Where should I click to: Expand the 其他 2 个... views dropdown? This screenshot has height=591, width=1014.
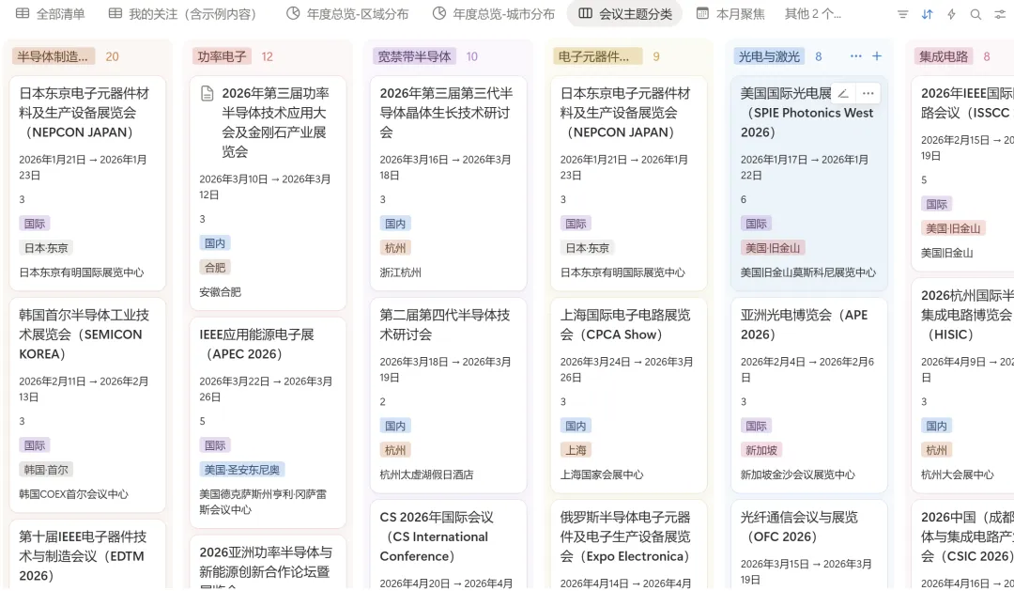tap(812, 13)
